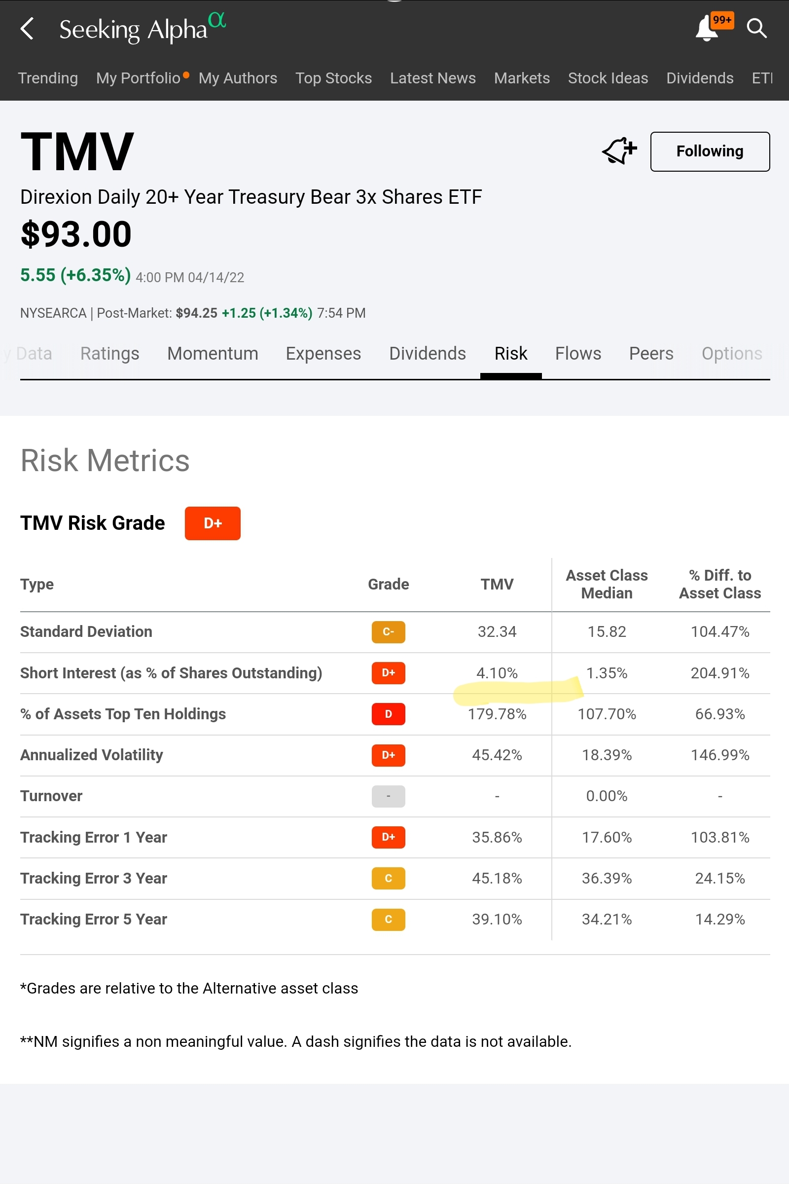
Task: Switch to the Peers tab
Action: tap(651, 353)
